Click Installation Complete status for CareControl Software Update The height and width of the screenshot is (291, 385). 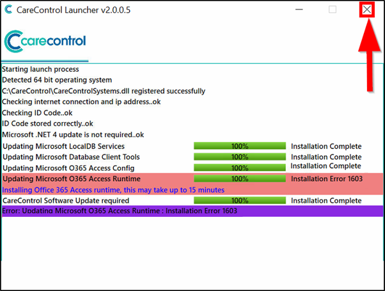coord(326,201)
